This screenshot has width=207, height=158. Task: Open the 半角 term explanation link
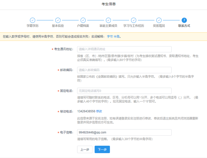pyautogui.click(x=116, y=37)
